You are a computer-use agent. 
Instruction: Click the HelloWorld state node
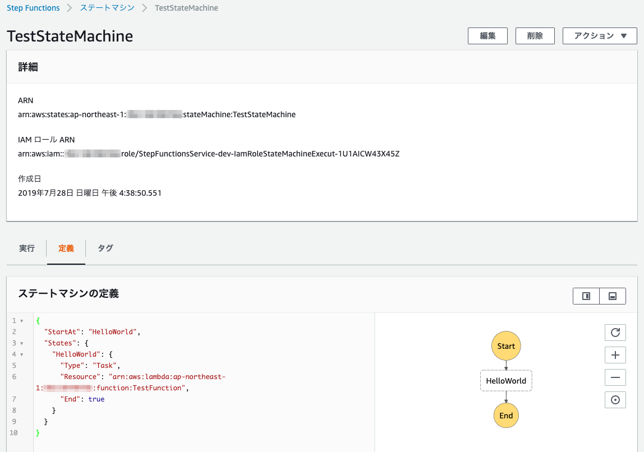[506, 381]
